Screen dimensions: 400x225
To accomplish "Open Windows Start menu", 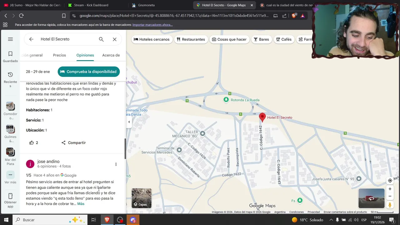I will pos(6,220).
